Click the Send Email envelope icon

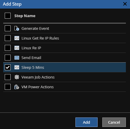pyautogui.click(x=17, y=58)
